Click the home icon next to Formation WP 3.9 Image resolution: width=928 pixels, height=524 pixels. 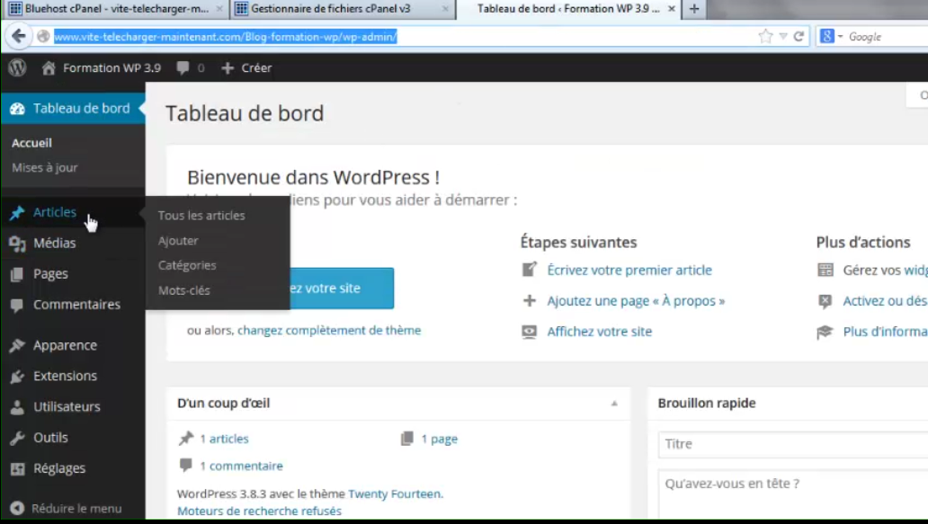49,68
